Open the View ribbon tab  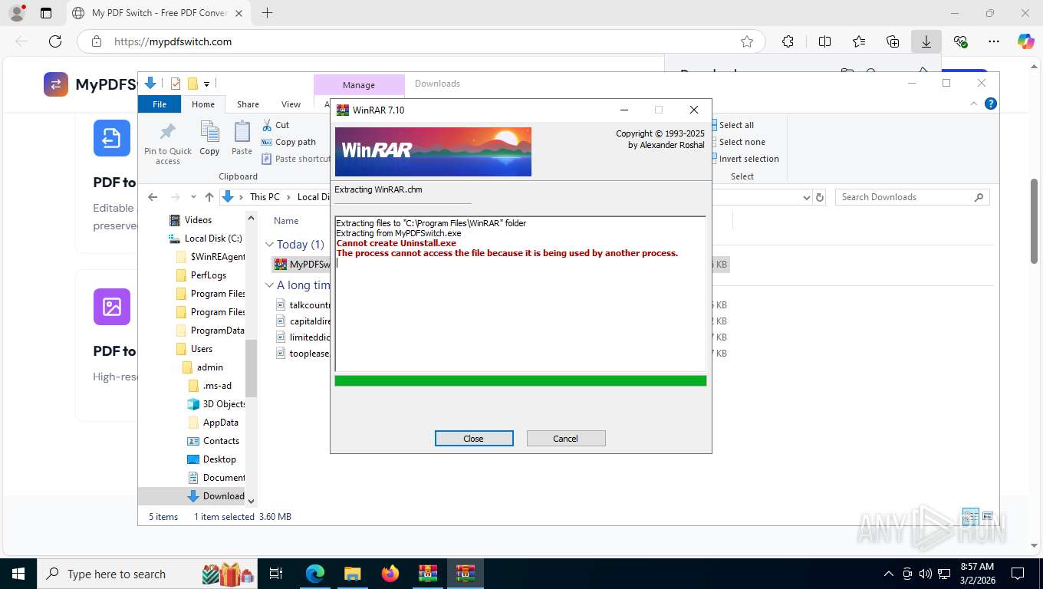click(291, 104)
